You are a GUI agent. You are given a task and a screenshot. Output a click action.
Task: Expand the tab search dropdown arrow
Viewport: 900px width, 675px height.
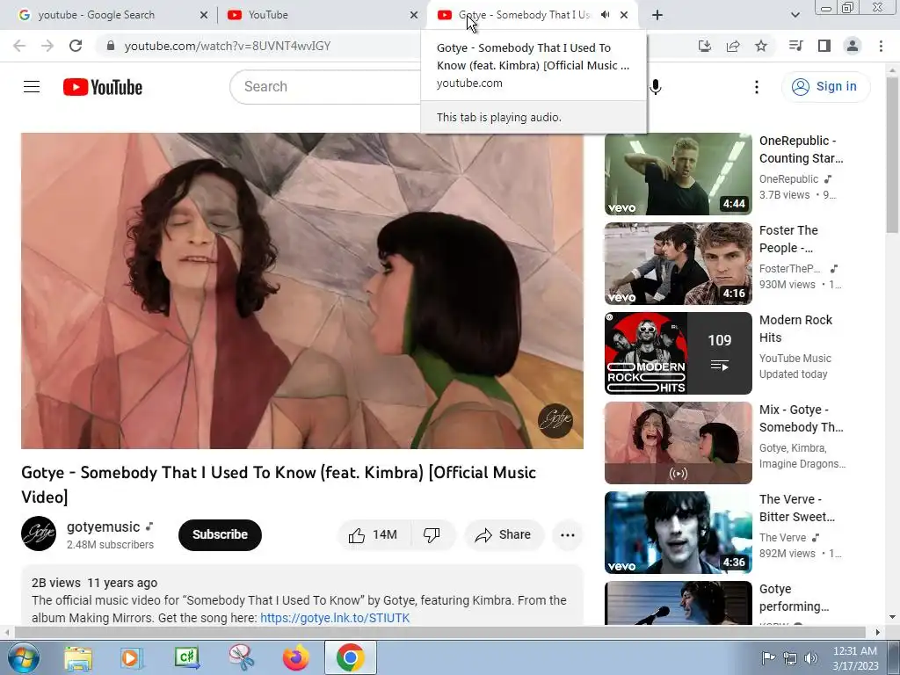pos(795,16)
